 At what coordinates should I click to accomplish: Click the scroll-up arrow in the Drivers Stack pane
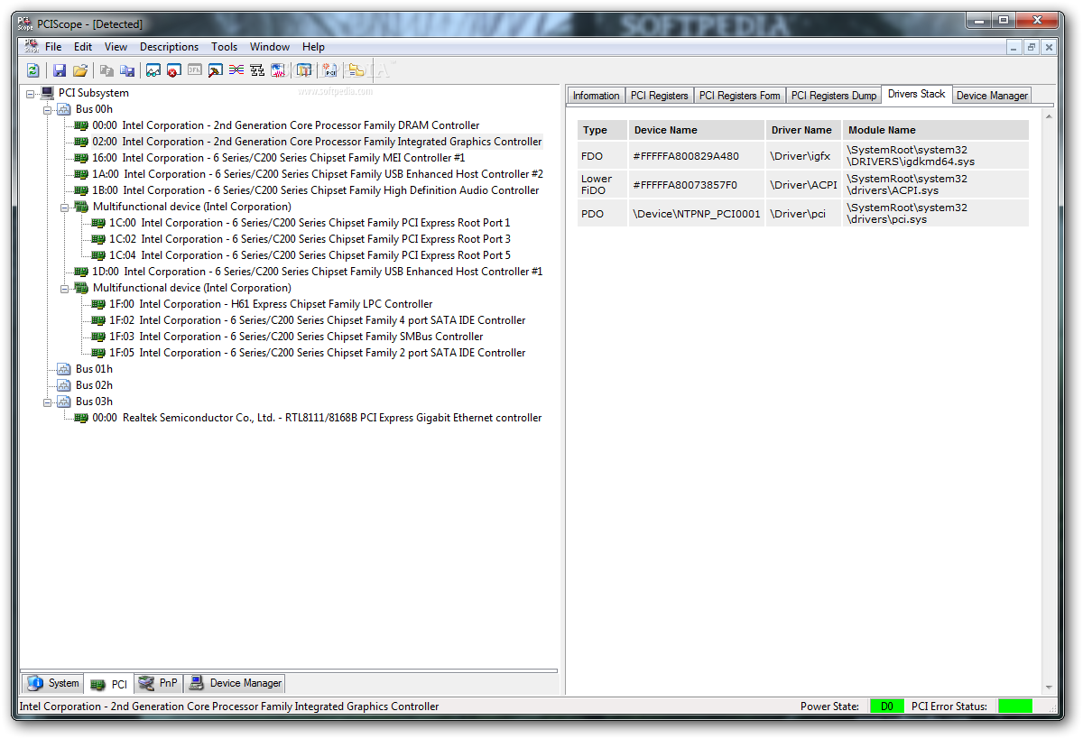(x=1049, y=117)
